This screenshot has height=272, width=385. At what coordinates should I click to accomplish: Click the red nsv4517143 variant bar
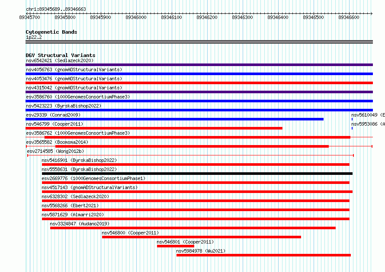[x=197, y=192]
